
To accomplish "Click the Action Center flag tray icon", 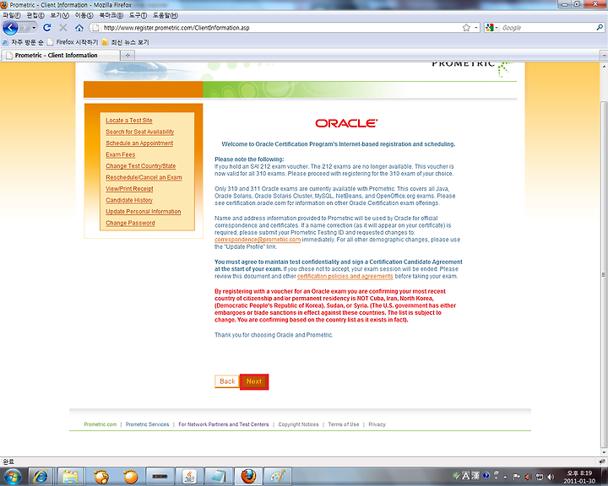I will pos(517,477).
